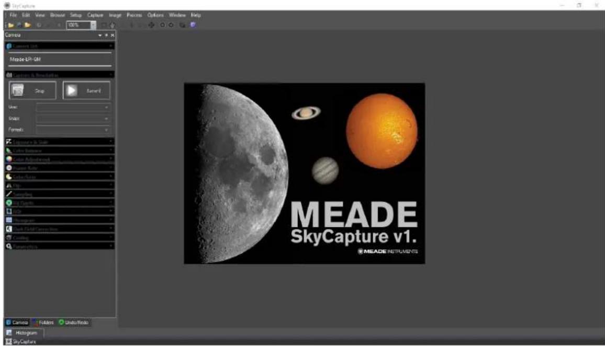Select the hand pan tool in the toolbar
This screenshot has width=605, height=346.
click(113, 25)
